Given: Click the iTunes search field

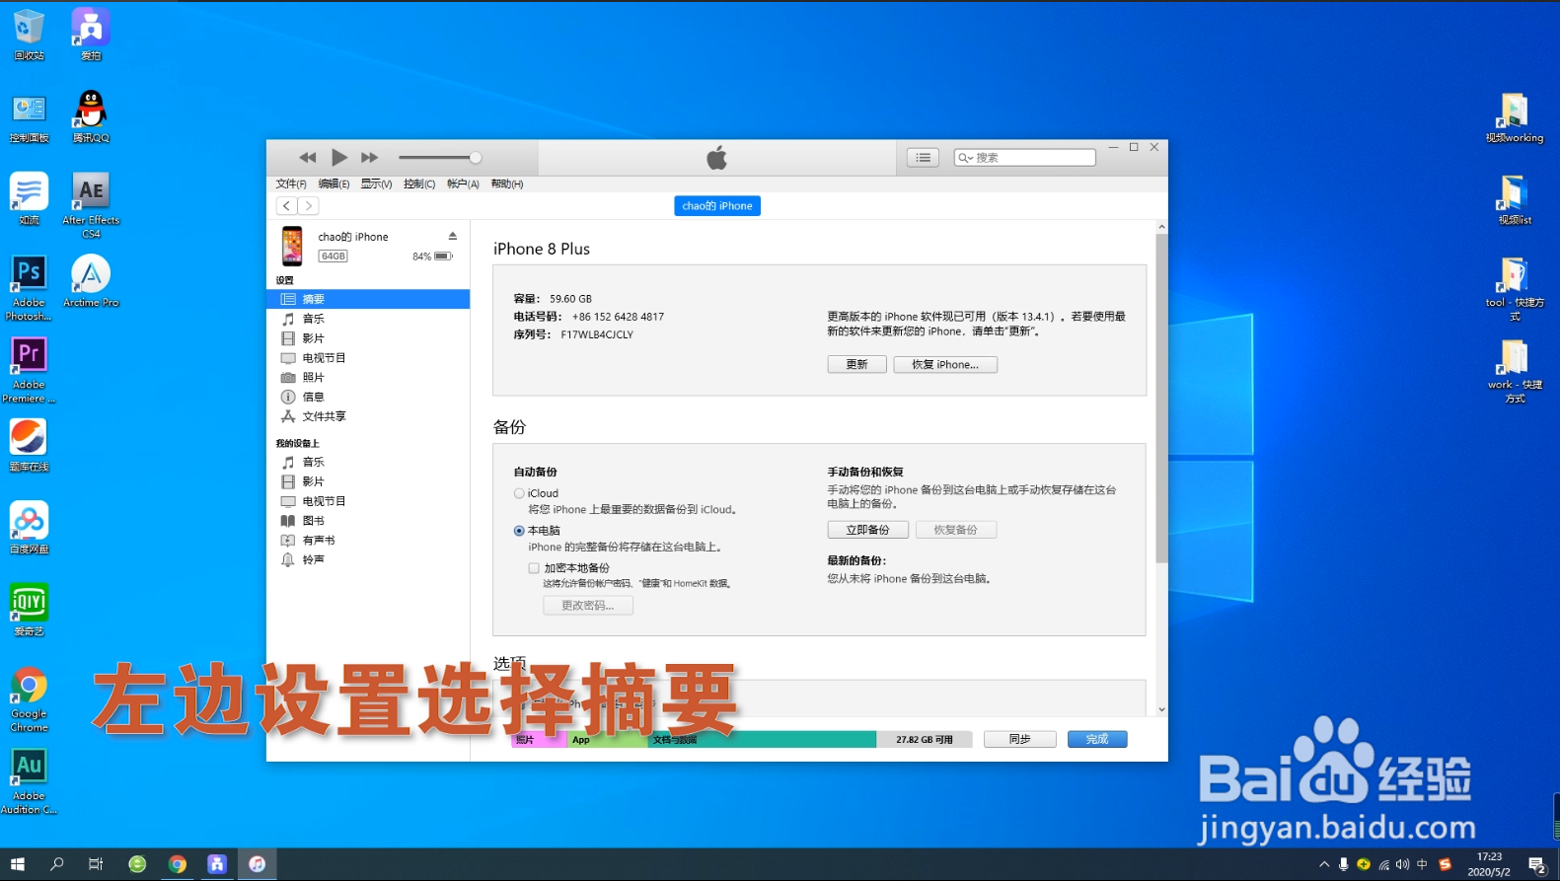Looking at the screenshot, I should tap(1024, 158).
